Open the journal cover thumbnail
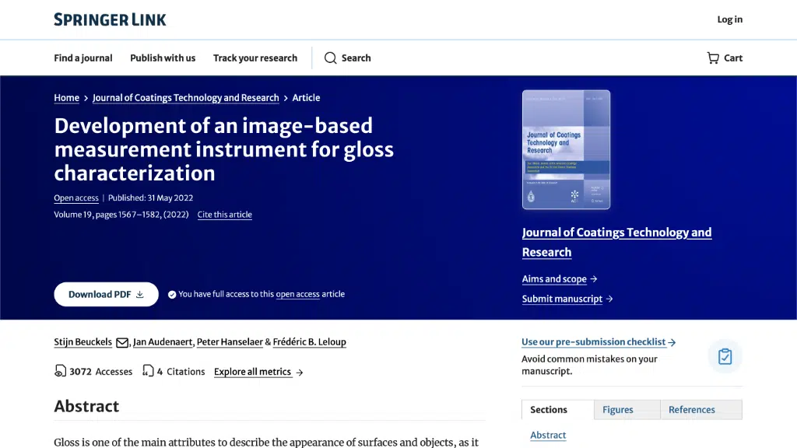 point(566,150)
